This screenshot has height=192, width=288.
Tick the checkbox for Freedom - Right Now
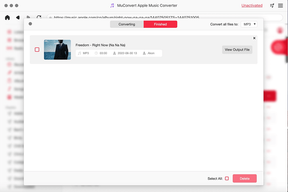click(x=37, y=50)
